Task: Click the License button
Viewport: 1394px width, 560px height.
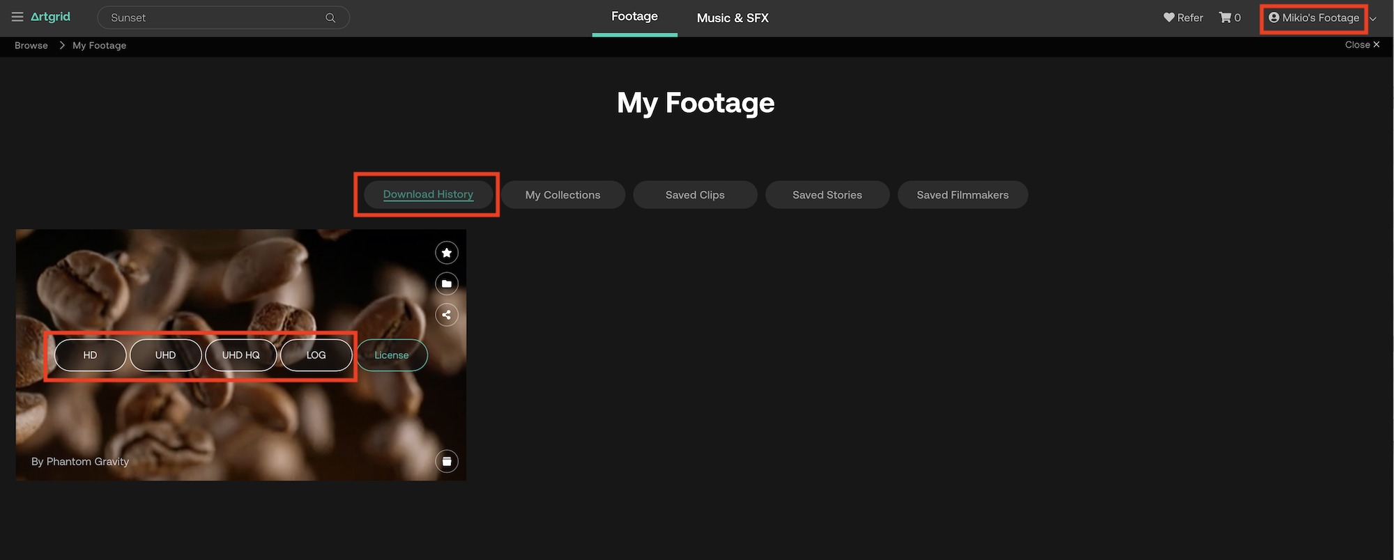Action: (392, 355)
